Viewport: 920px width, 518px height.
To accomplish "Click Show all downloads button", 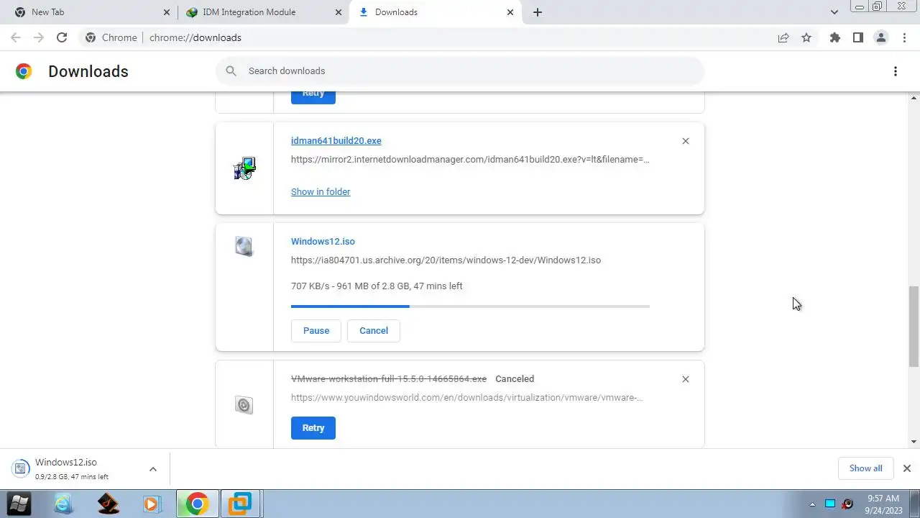I will (x=865, y=468).
